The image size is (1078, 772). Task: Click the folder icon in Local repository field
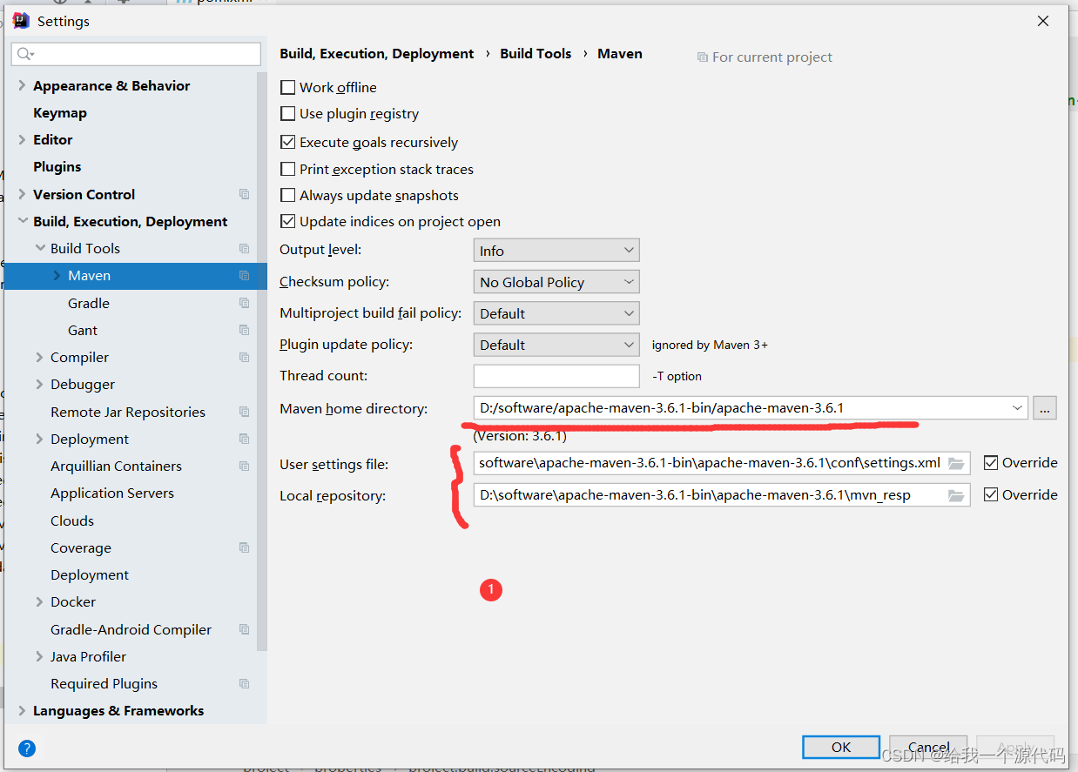956,495
